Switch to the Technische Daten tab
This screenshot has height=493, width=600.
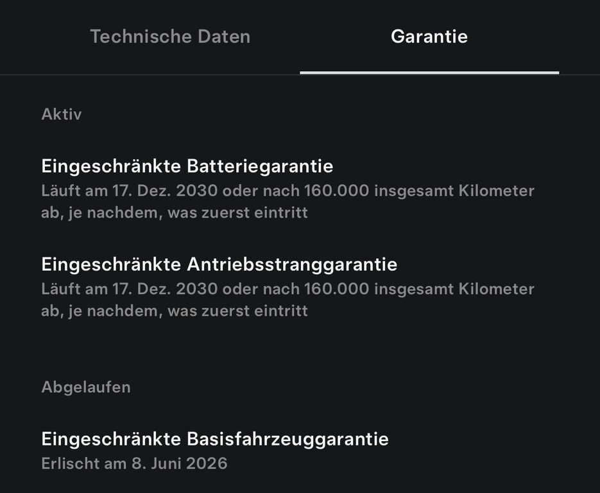[x=170, y=37]
